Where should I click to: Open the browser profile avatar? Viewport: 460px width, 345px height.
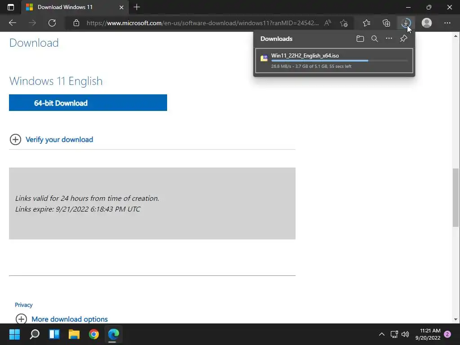tap(427, 23)
